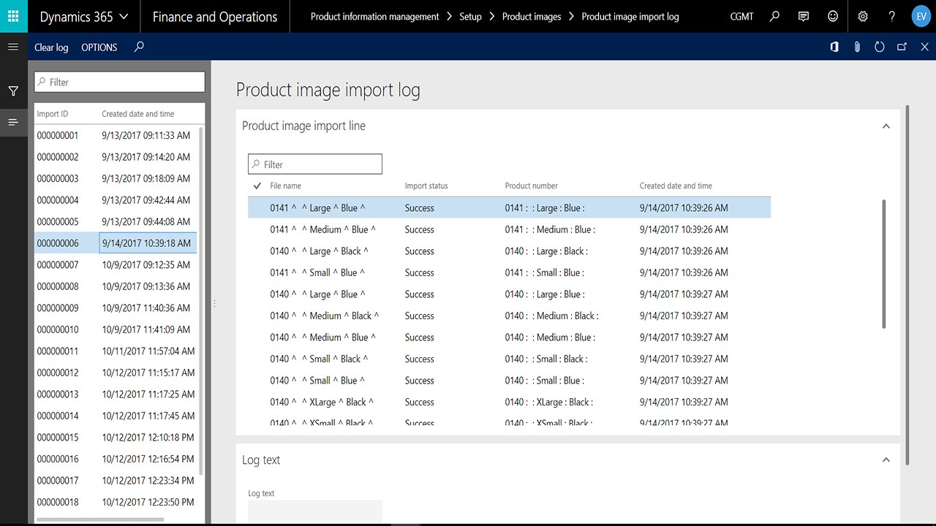
Task: Select row 0141 ^ ^ Large ^ Blue ^
Action: 509,207
